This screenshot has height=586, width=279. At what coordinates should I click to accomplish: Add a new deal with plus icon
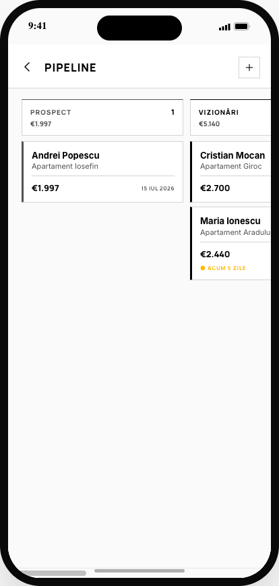click(x=249, y=68)
